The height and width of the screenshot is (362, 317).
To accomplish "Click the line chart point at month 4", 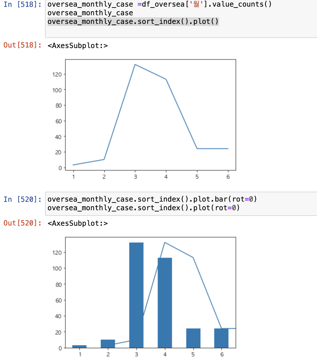I will [166, 79].
